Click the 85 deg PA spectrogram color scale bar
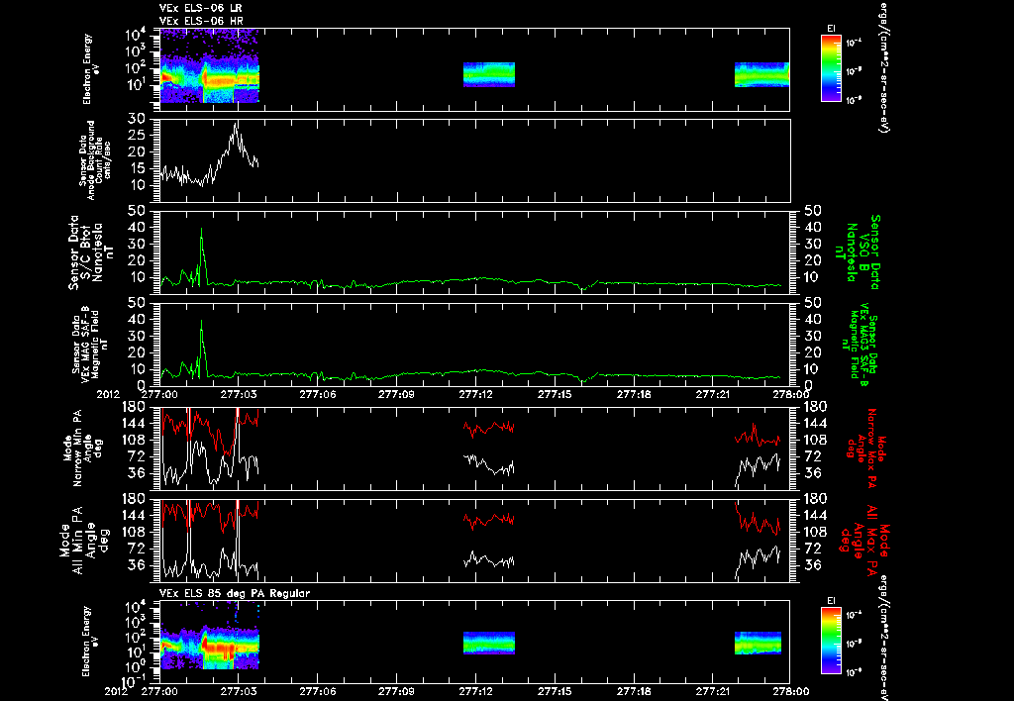The width and height of the screenshot is (1014, 701). pyautogui.click(x=831, y=641)
